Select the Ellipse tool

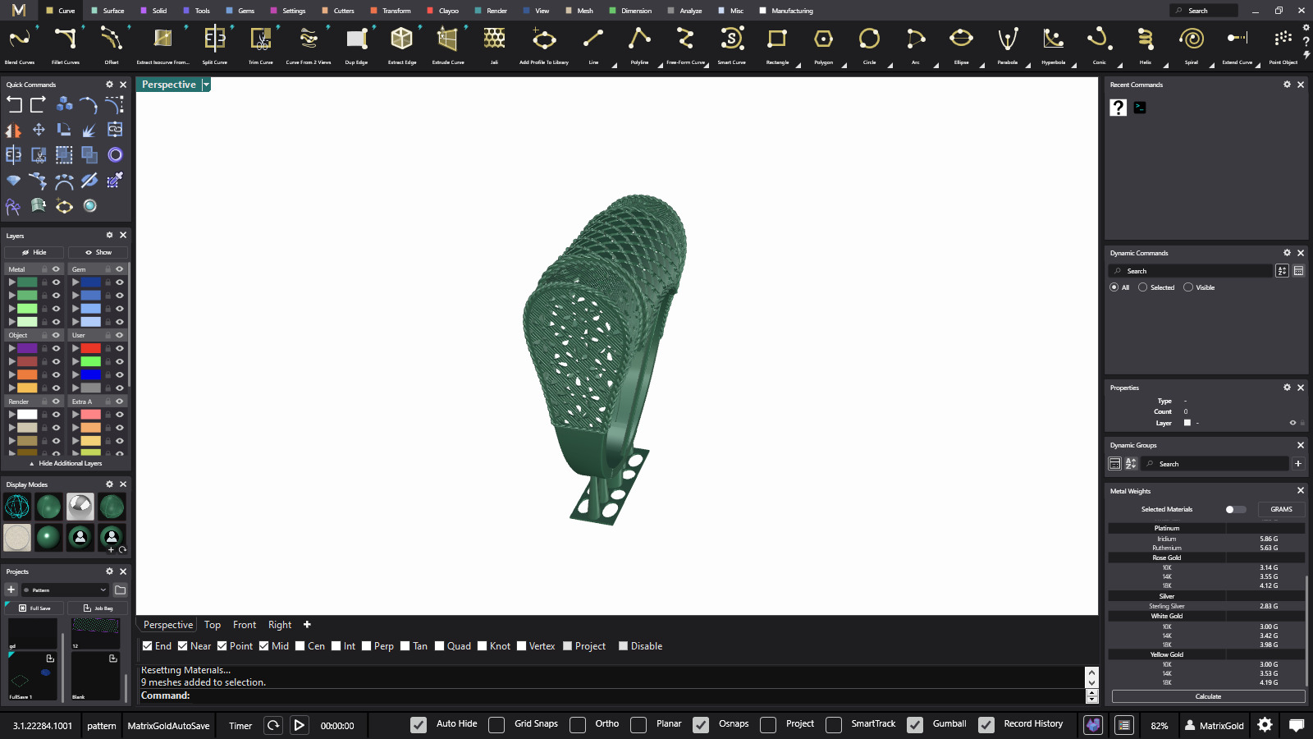pyautogui.click(x=961, y=45)
